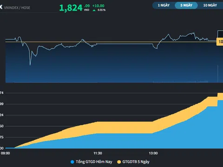This screenshot has height=167, width=223.
Task: Click the 09:00 time axis label
Action: click(x=5, y=153)
